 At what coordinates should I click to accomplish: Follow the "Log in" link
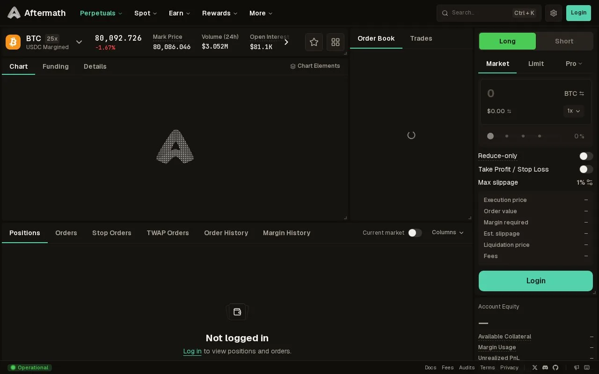point(192,351)
